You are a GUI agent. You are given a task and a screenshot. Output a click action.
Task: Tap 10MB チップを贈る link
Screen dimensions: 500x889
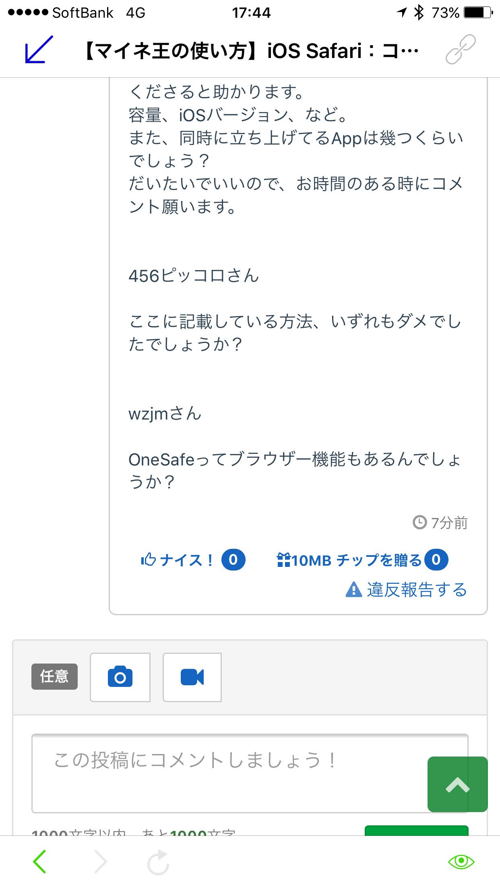point(349,560)
